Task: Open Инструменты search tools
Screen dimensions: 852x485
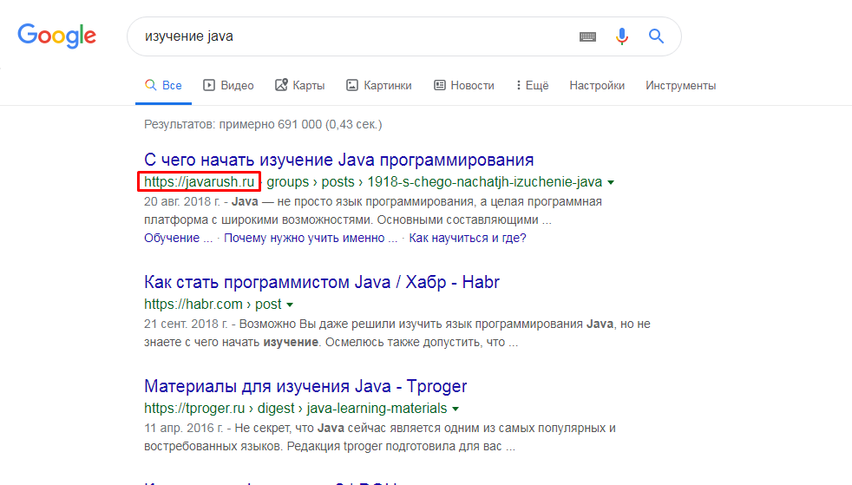Action: pyautogui.click(x=680, y=85)
